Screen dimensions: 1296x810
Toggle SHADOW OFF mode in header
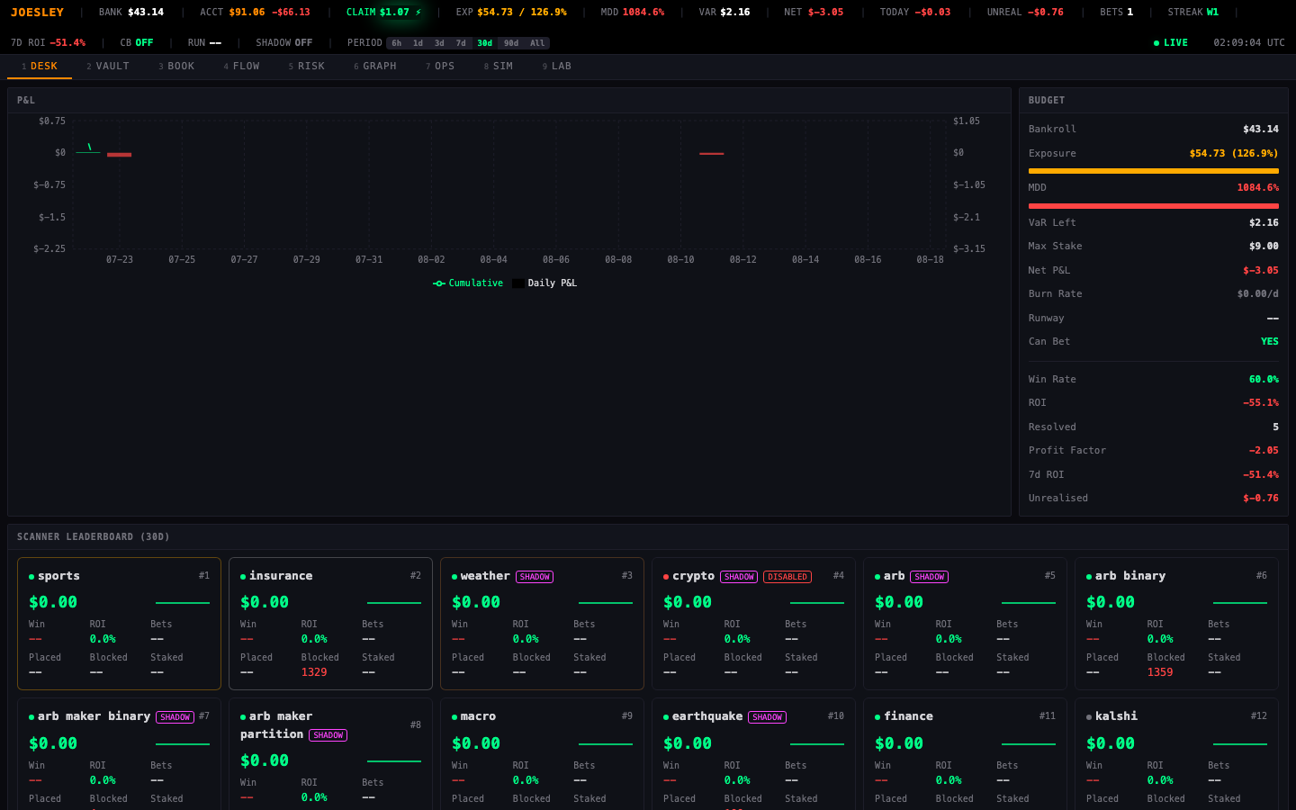click(284, 43)
